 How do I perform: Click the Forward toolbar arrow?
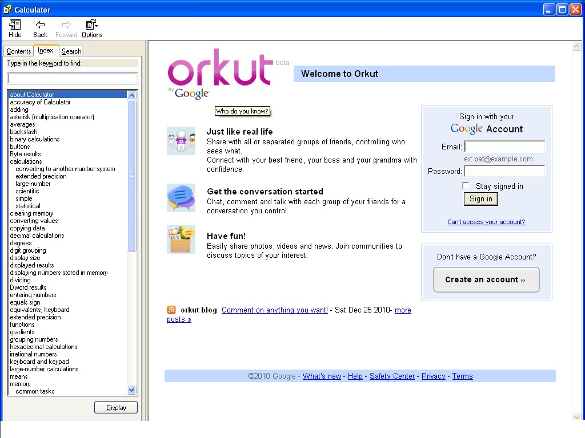click(x=66, y=29)
